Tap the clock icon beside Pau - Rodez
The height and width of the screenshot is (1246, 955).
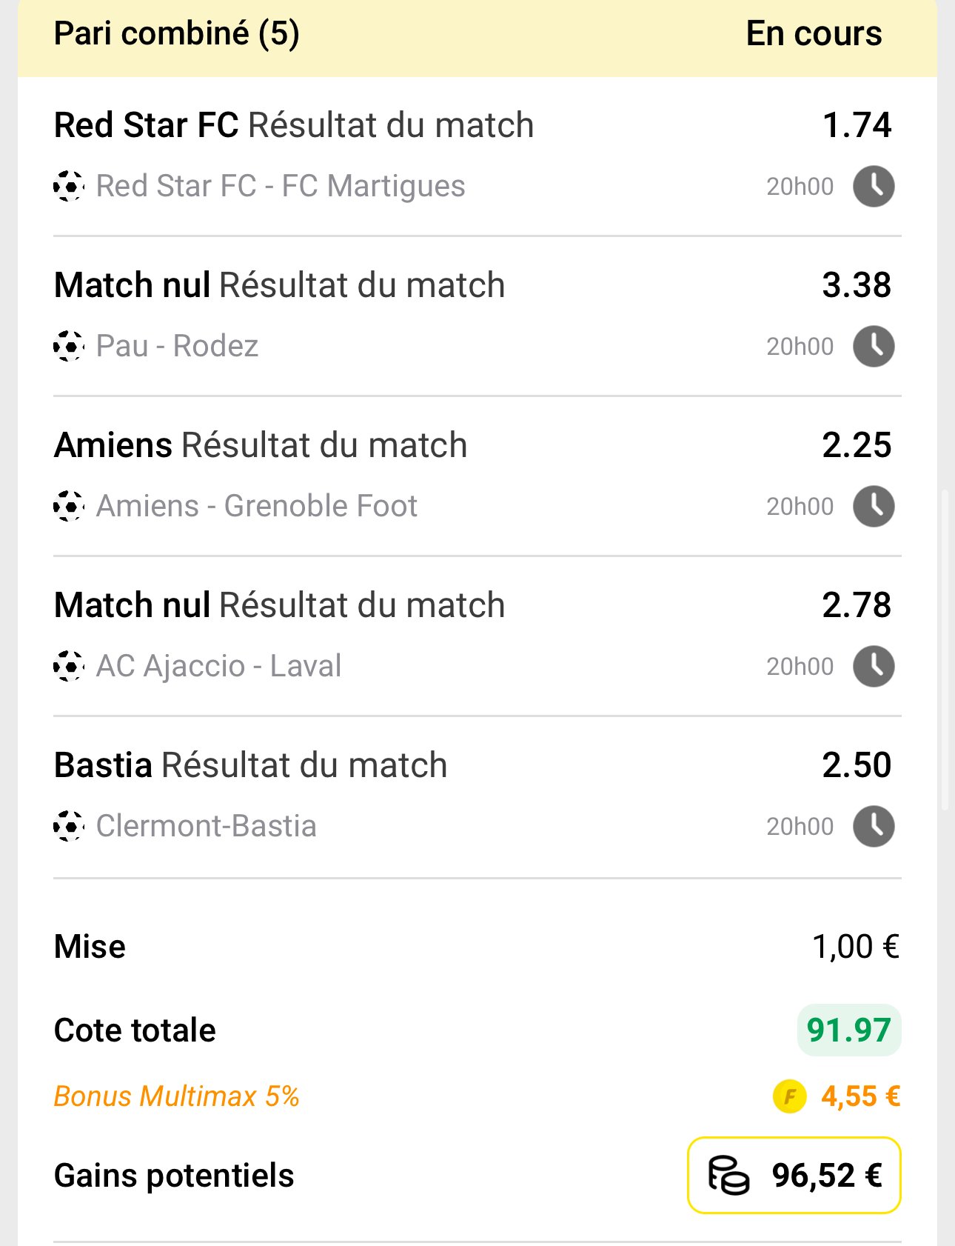tap(874, 346)
